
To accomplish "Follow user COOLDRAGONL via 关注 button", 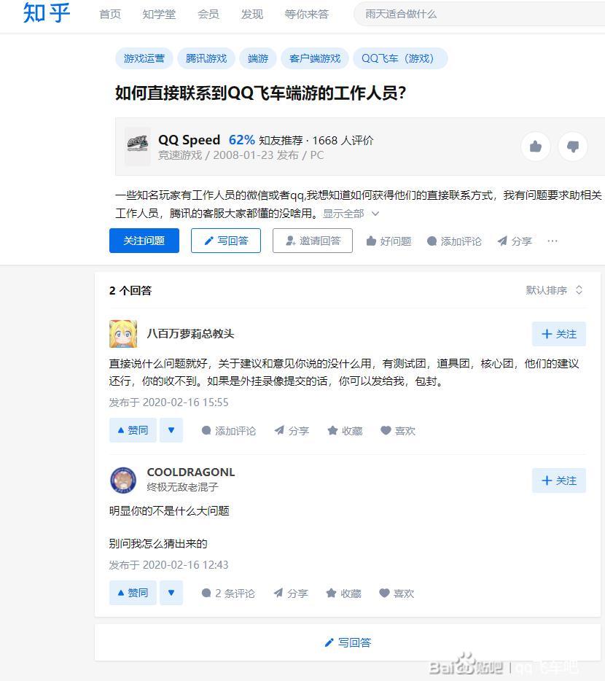I will 559,480.
